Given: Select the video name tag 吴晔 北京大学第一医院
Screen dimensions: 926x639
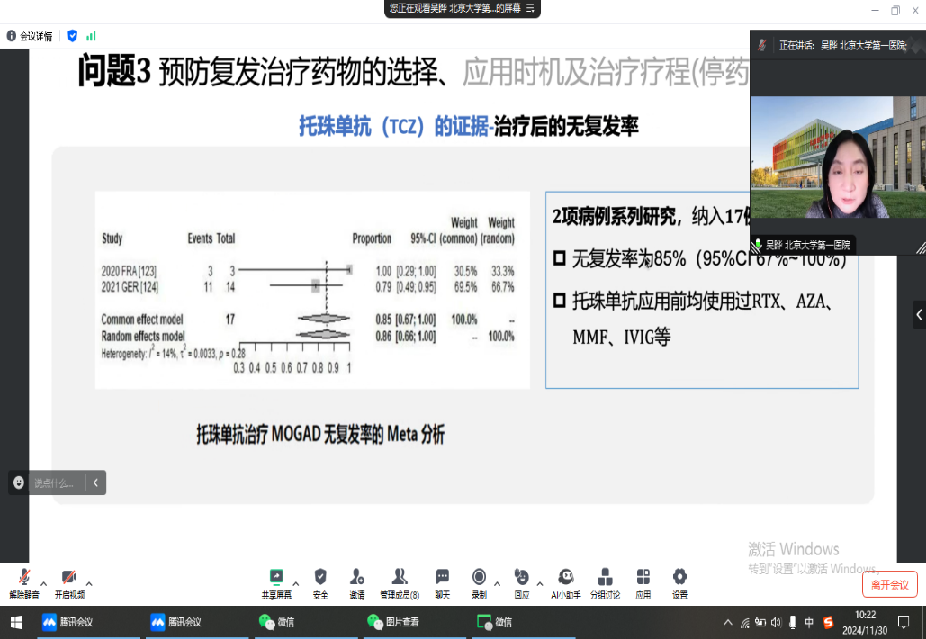Looking at the screenshot, I should [803, 245].
